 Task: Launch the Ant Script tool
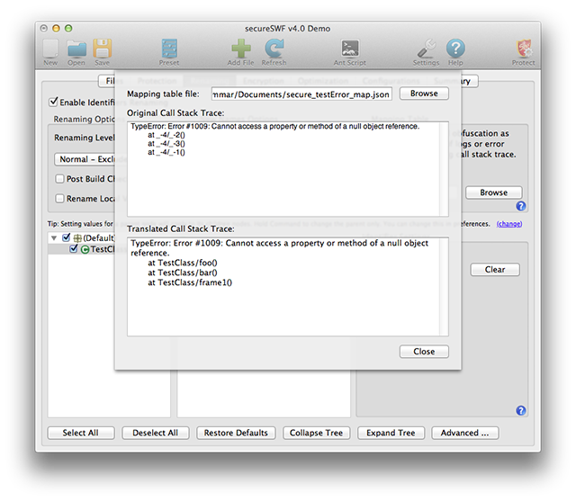[349, 49]
